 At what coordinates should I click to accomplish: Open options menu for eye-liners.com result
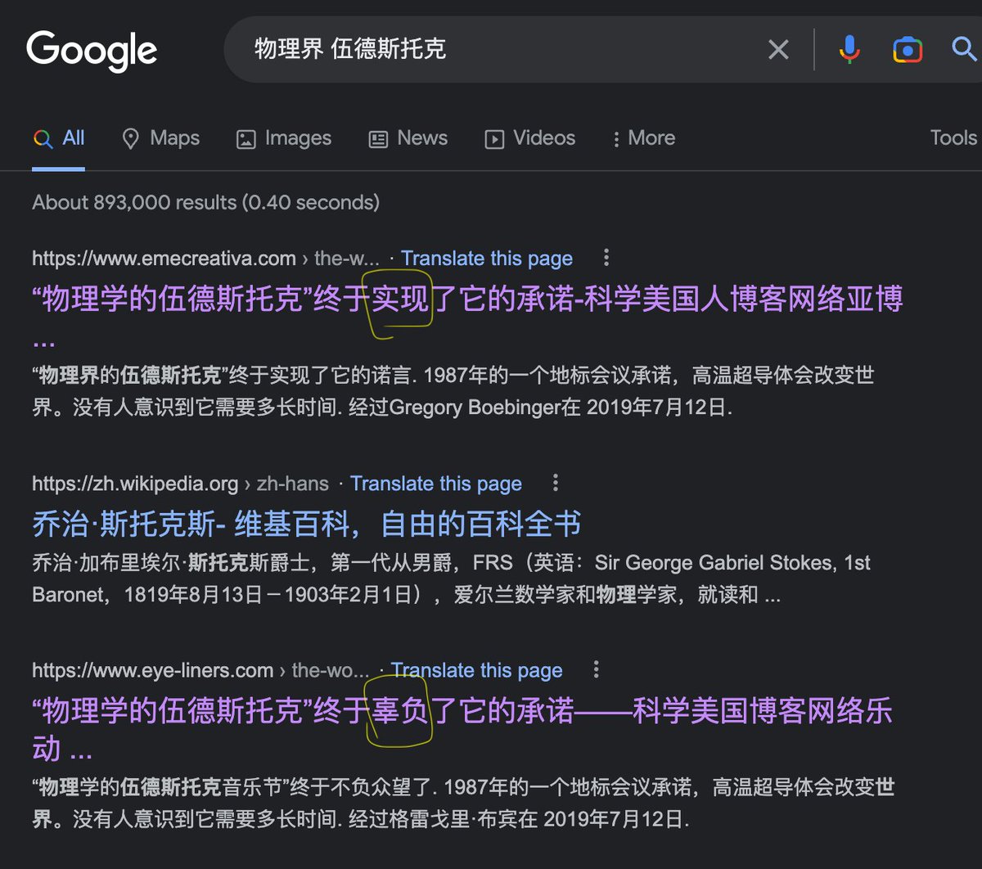coord(597,669)
